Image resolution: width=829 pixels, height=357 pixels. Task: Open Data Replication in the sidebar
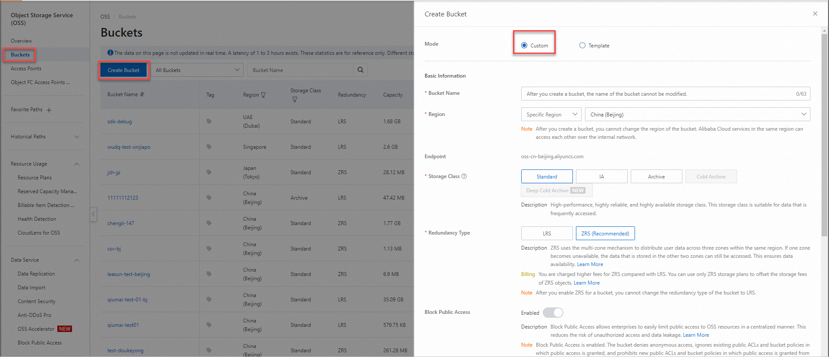pos(36,274)
